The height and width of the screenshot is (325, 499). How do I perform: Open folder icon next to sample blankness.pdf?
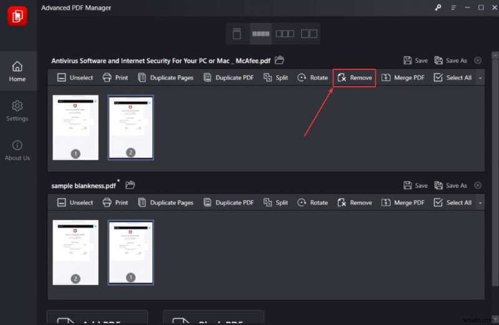pyautogui.click(x=130, y=185)
